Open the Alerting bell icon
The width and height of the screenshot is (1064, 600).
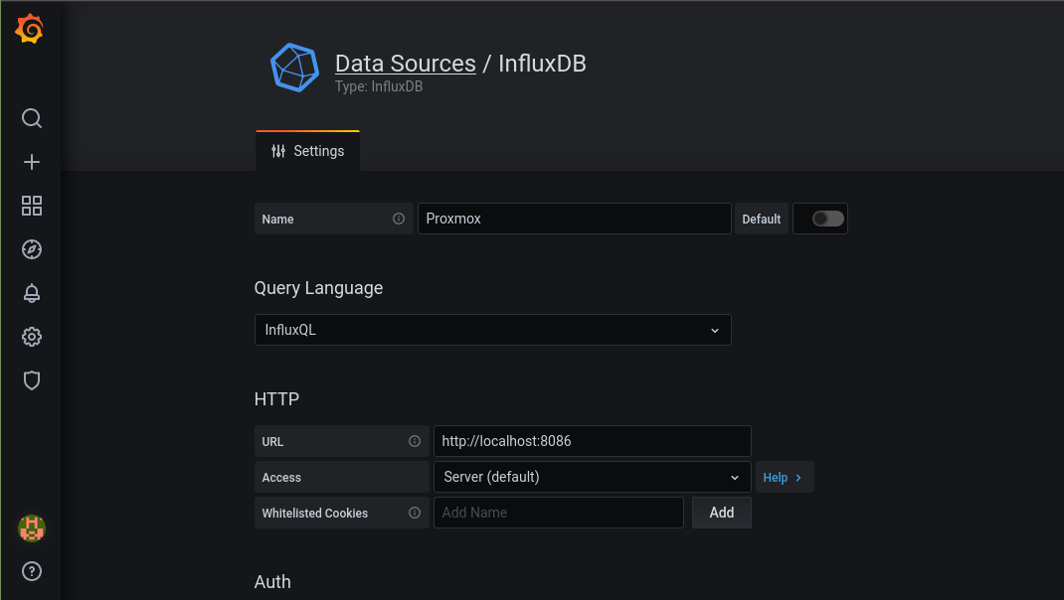coord(31,293)
